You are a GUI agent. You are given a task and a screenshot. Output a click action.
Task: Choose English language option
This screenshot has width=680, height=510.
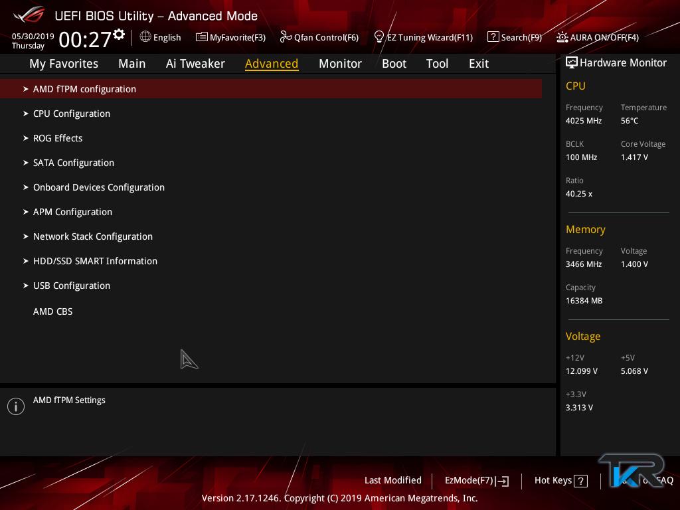coord(167,37)
